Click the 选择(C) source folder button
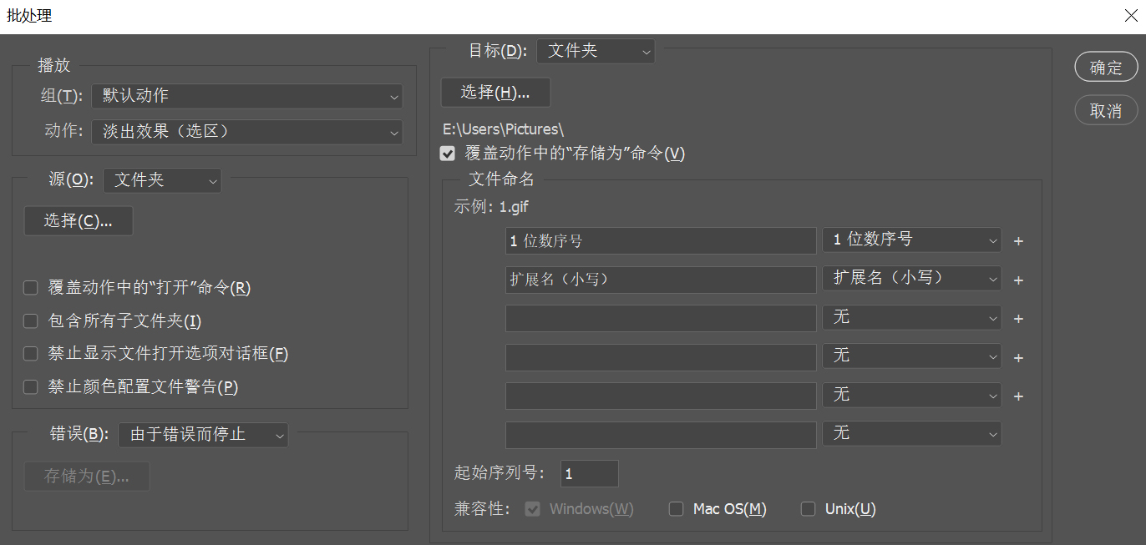The image size is (1146, 545). pyautogui.click(x=78, y=220)
